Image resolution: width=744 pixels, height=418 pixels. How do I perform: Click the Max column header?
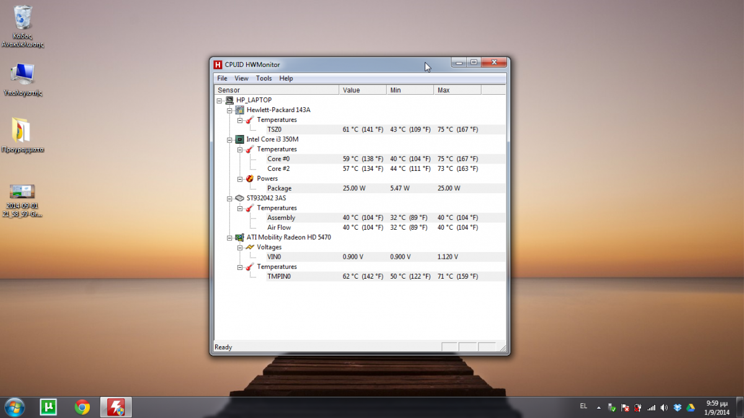click(458, 90)
